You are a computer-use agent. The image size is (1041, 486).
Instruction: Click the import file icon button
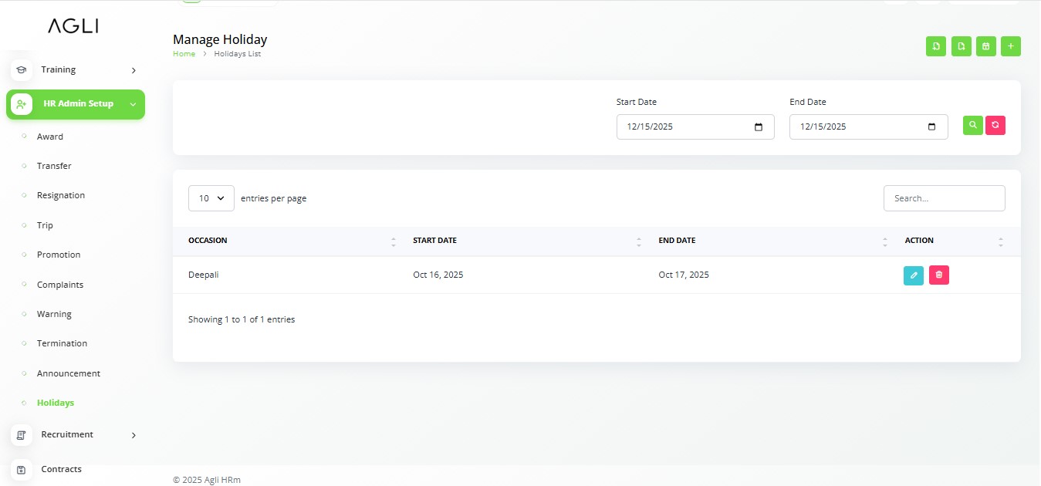click(x=935, y=46)
